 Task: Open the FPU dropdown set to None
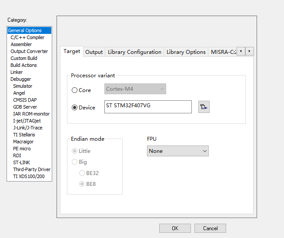(178, 151)
